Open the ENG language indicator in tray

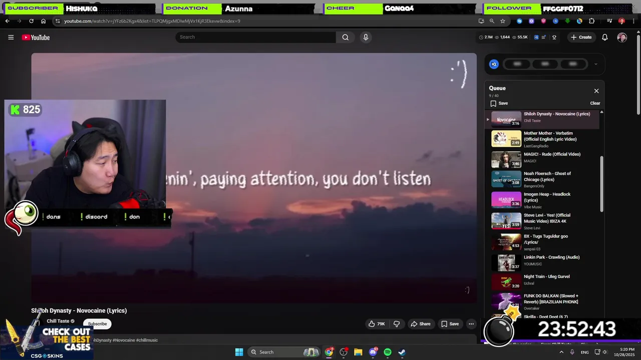[585, 352]
